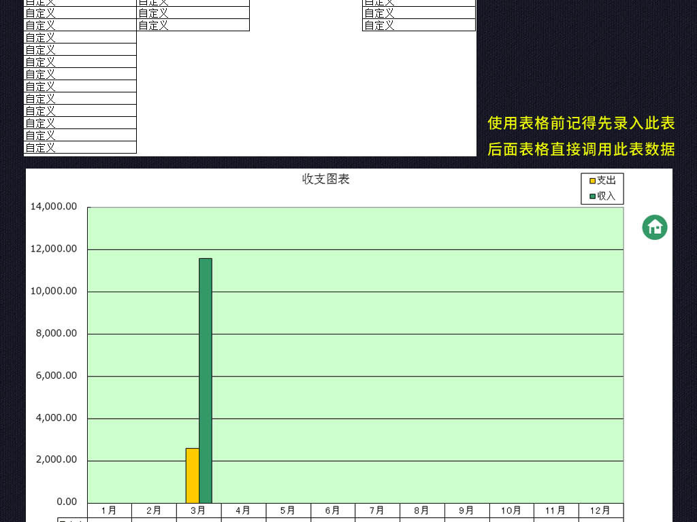The width and height of the screenshot is (697, 522).
Task: Select the 6月 axis category cell
Action: tap(333, 510)
